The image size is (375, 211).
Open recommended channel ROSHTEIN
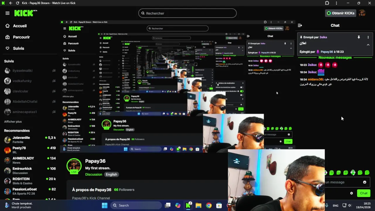tap(29, 181)
